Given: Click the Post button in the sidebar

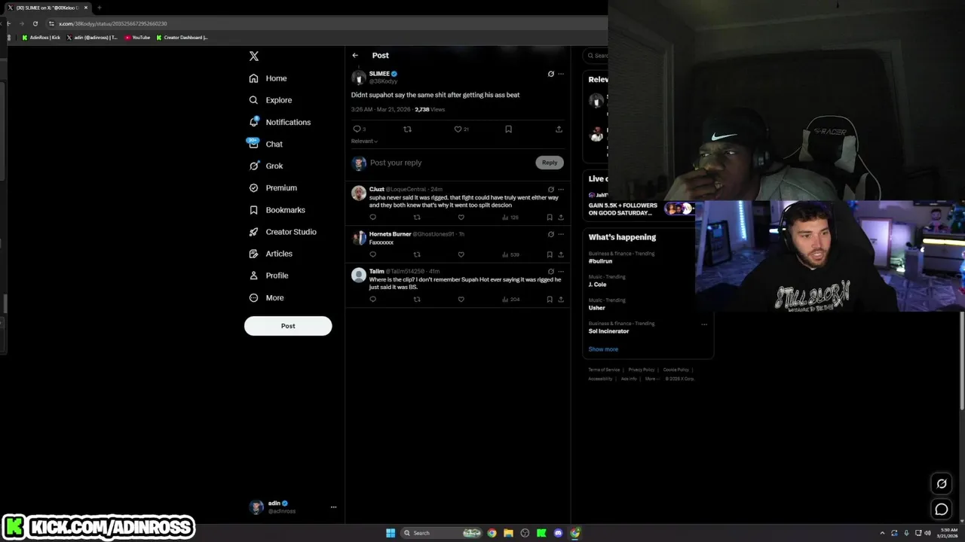Looking at the screenshot, I should [x=288, y=326].
